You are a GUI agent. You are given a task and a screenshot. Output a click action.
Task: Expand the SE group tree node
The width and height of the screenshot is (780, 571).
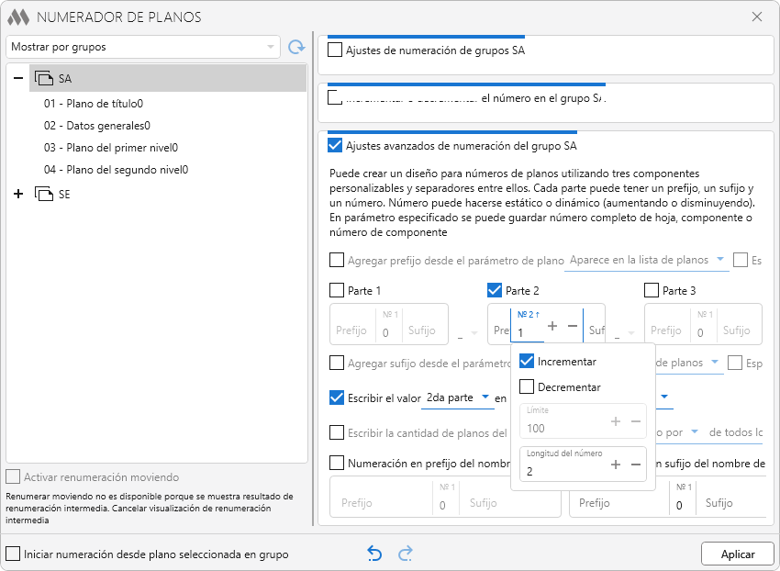point(18,195)
